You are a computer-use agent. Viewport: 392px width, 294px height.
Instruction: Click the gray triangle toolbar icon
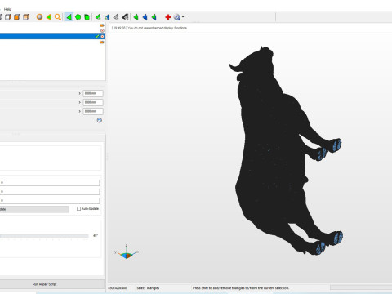click(116, 17)
